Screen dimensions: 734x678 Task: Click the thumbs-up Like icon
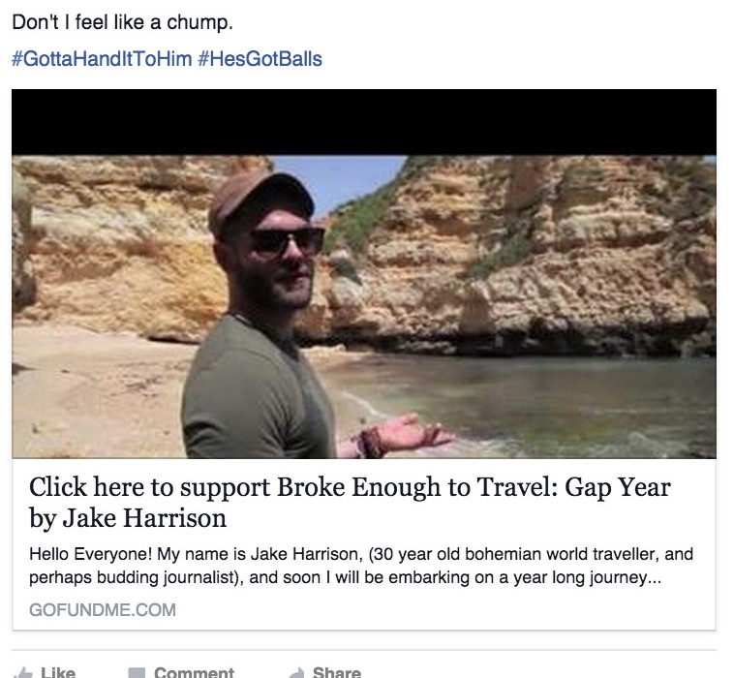coord(23,673)
